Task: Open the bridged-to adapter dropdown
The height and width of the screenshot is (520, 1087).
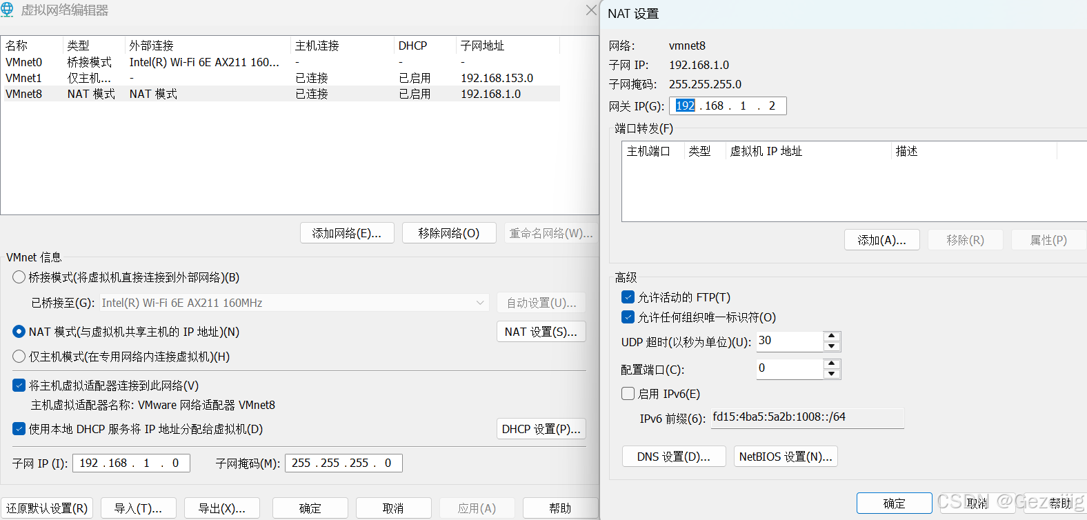Action: pos(295,303)
